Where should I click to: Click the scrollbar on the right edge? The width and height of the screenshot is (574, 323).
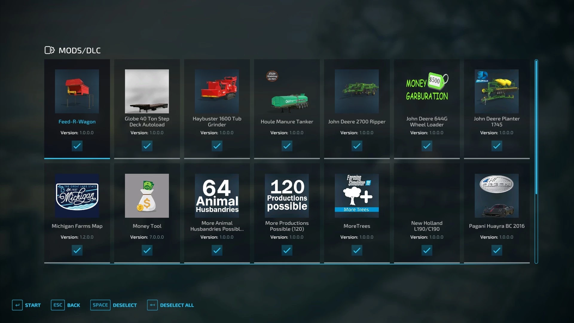[535, 161]
